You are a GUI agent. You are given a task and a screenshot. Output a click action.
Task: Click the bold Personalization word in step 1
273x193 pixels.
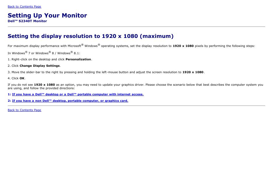tap(78, 59)
